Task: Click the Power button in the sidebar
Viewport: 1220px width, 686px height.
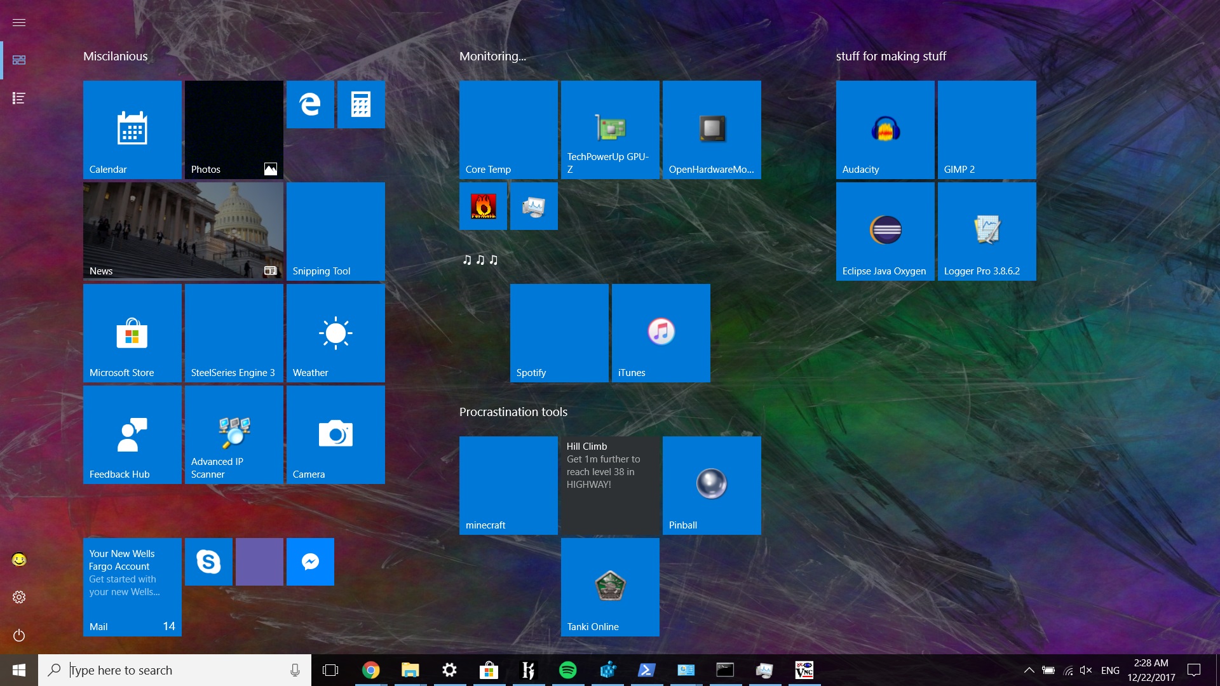Action: (19, 636)
